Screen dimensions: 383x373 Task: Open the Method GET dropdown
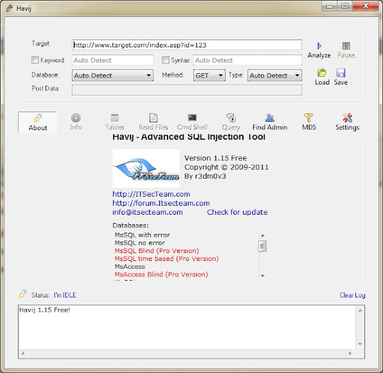point(209,75)
